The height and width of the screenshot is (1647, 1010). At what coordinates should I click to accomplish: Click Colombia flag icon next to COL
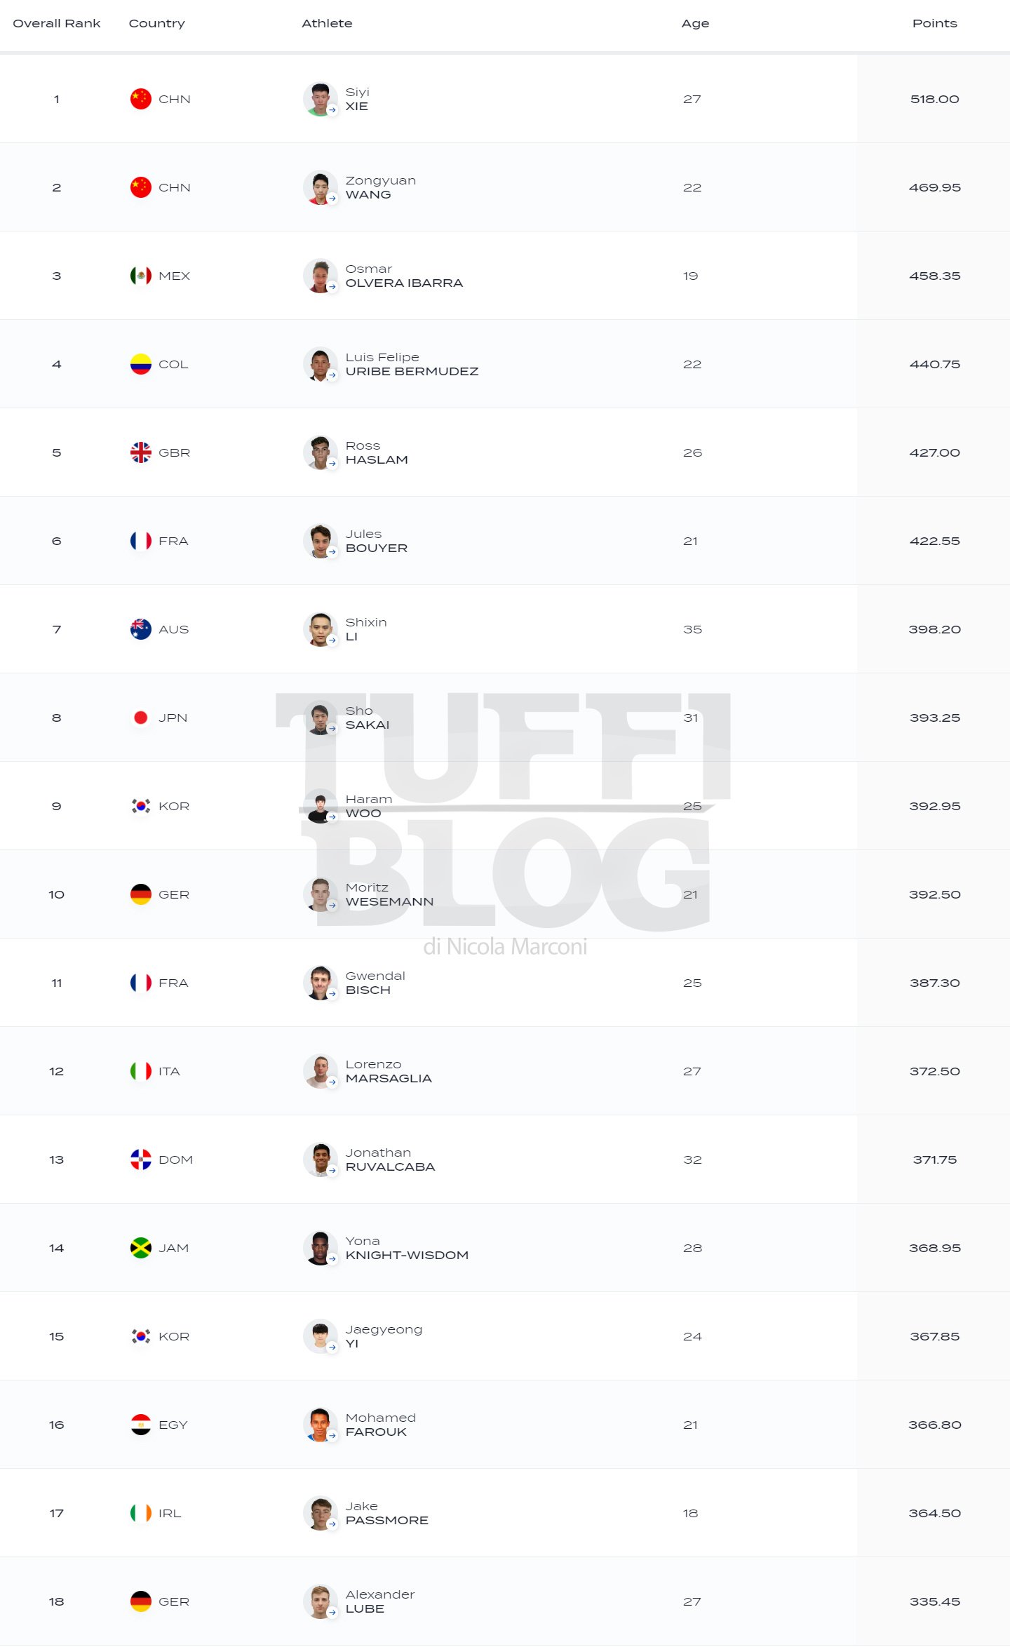click(x=141, y=364)
